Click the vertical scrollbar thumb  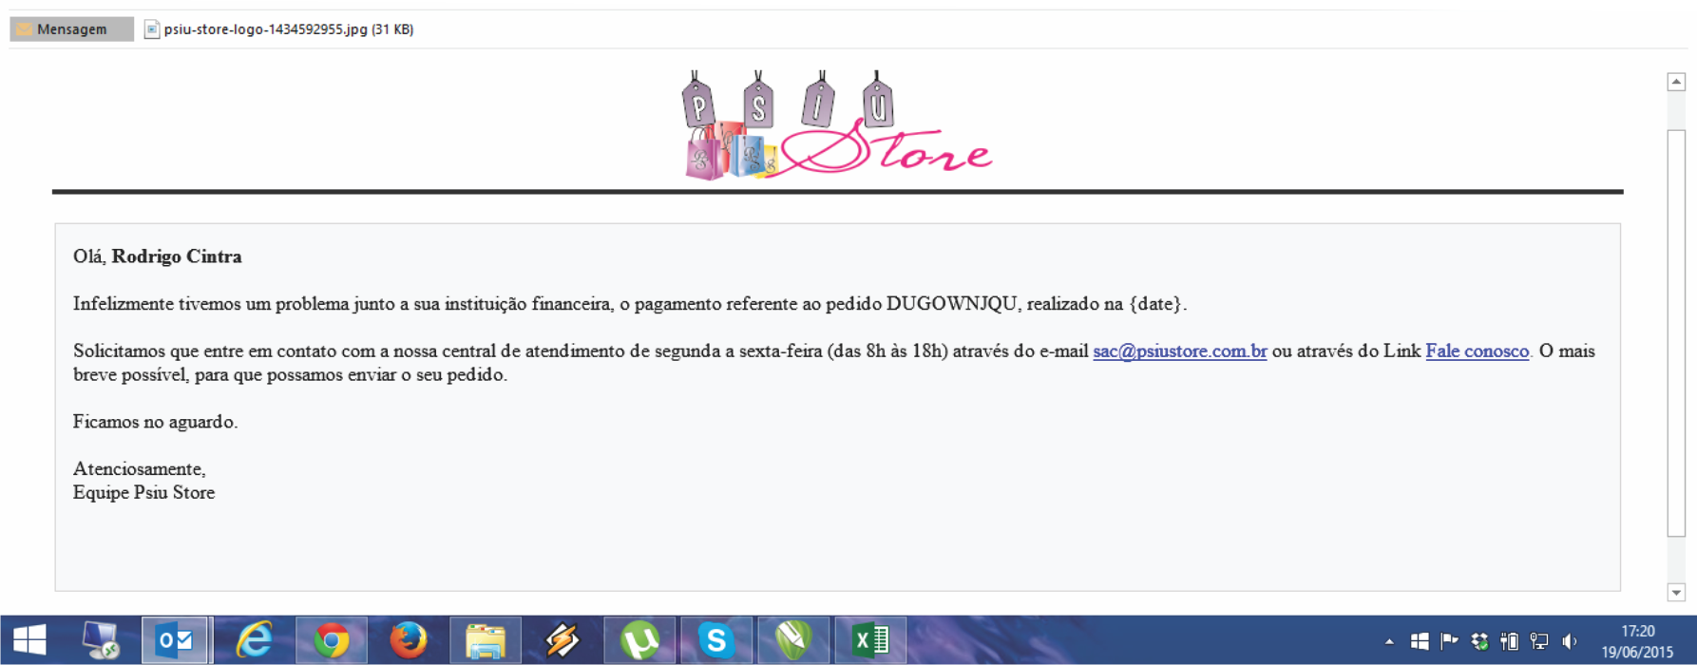click(1676, 332)
